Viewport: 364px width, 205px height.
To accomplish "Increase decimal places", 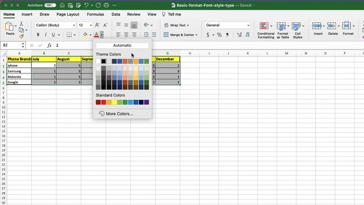I will click(x=239, y=35).
